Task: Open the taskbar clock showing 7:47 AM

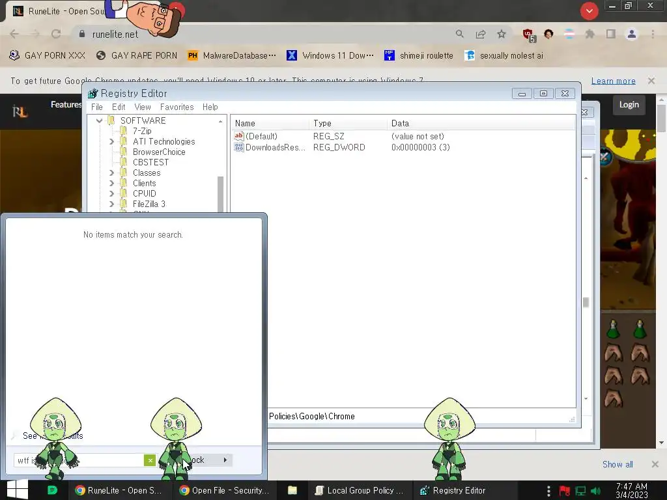Action: point(632,490)
